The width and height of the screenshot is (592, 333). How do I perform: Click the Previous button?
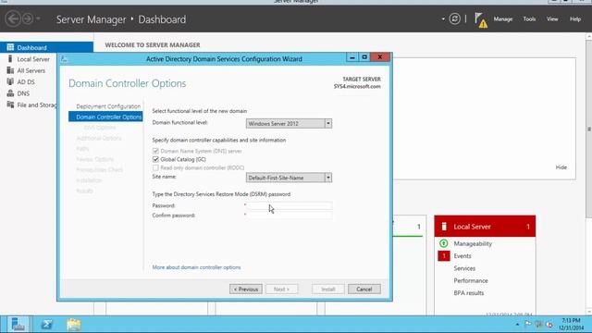pyautogui.click(x=246, y=290)
